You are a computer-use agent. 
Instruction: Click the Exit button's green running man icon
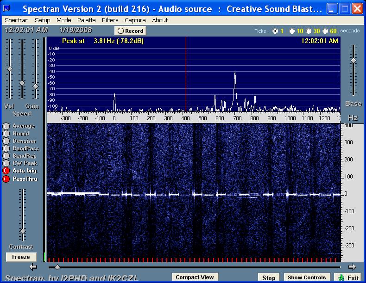point(341,277)
